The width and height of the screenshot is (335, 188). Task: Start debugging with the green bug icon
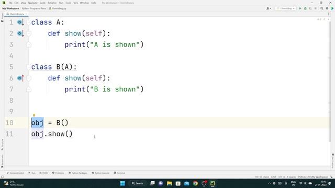point(305,8)
